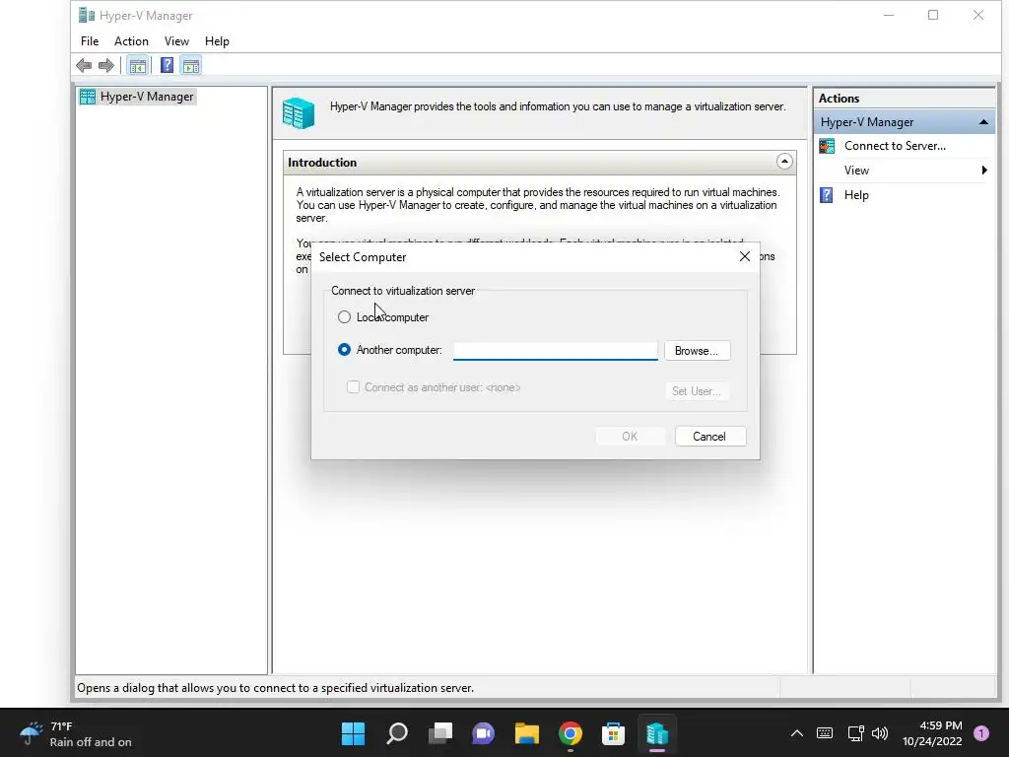Open the notification badge icon

click(981, 733)
